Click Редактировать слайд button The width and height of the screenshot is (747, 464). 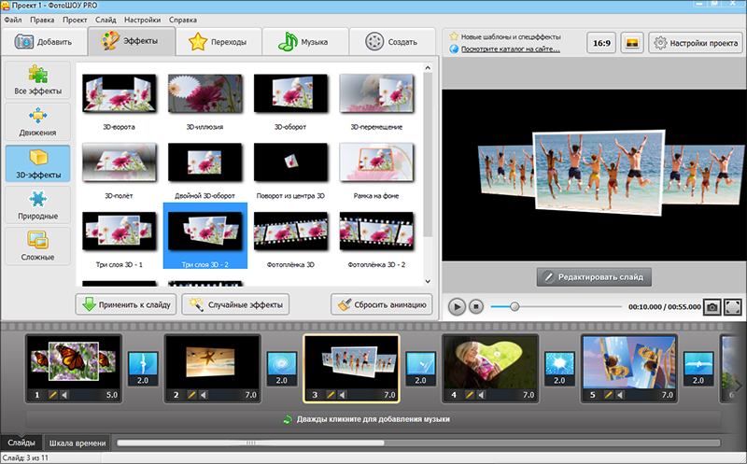coord(594,276)
